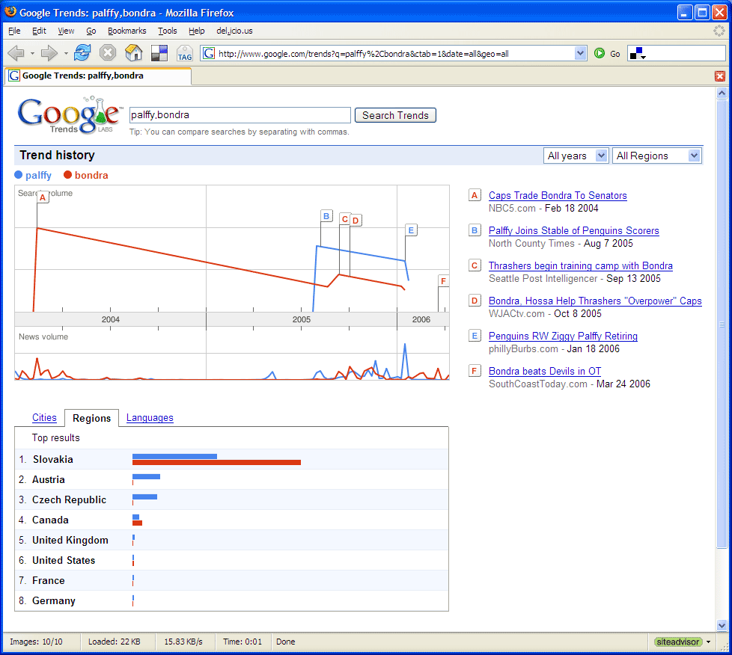Click the F icon beside Bondra beats Devils

click(475, 371)
